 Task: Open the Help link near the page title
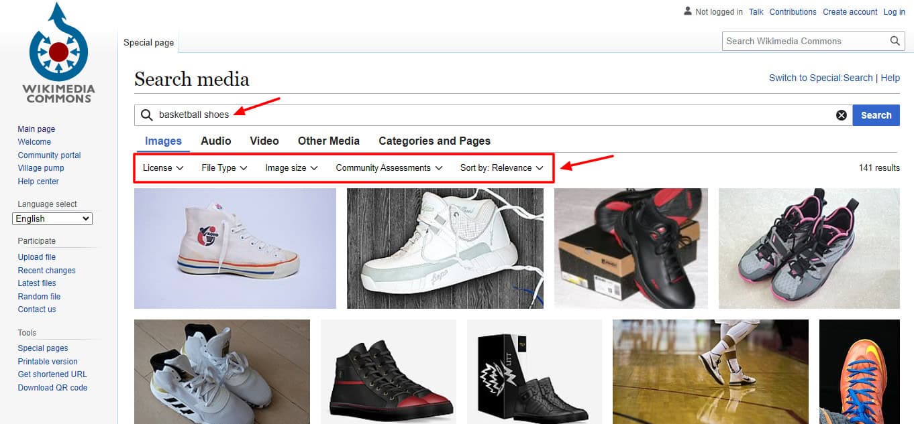coord(890,78)
